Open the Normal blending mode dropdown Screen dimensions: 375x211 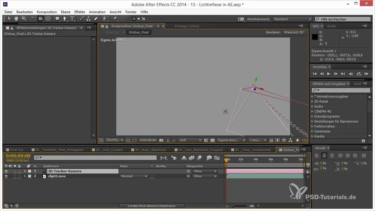point(134,176)
